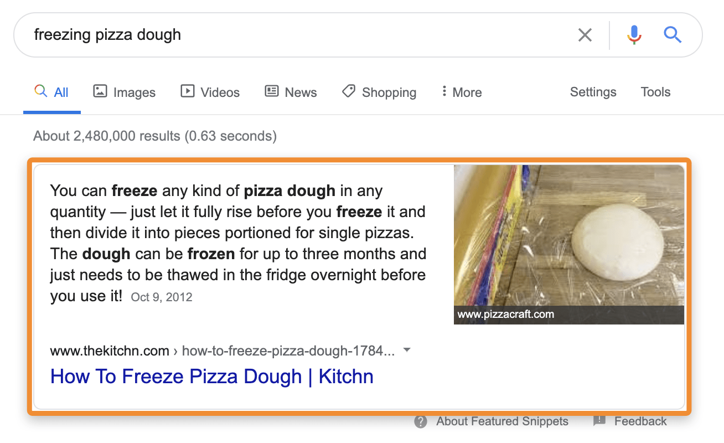Viewport: 724px width, 443px height.
Task: Clear the search query with the X icon
Action: [585, 34]
